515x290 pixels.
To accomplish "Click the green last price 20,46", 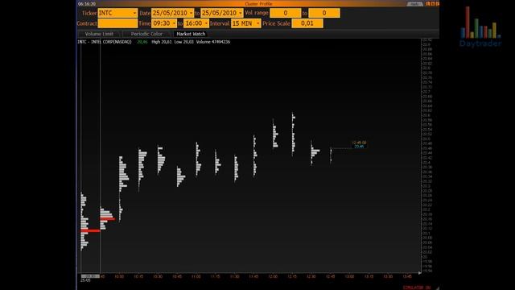I will (142, 42).
